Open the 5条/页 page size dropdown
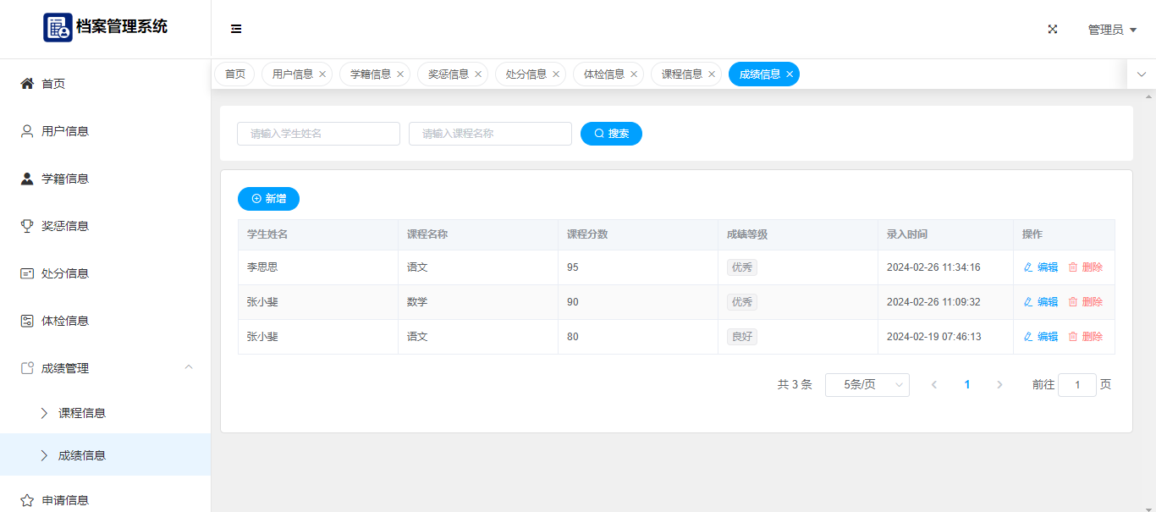1156x512 pixels. [867, 385]
